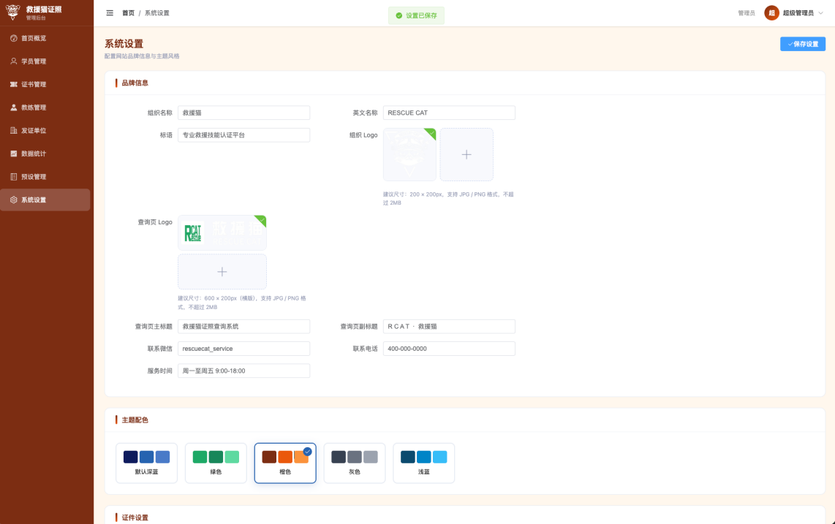Choose the 浅蓝 theme color swatch

point(423,463)
